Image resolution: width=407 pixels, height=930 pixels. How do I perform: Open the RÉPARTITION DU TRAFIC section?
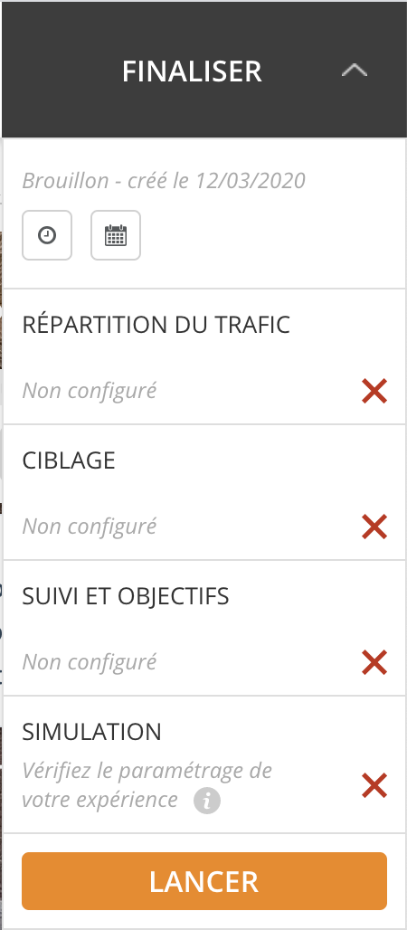pos(204,357)
